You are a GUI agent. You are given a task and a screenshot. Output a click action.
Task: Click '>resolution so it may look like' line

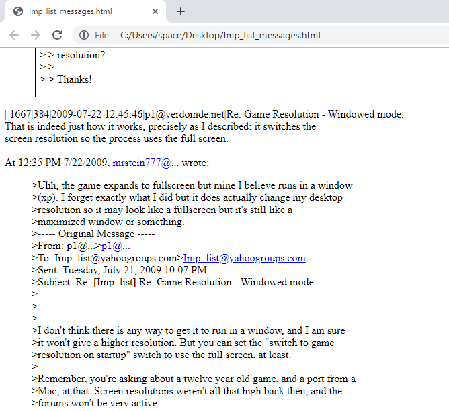[x=162, y=210]
